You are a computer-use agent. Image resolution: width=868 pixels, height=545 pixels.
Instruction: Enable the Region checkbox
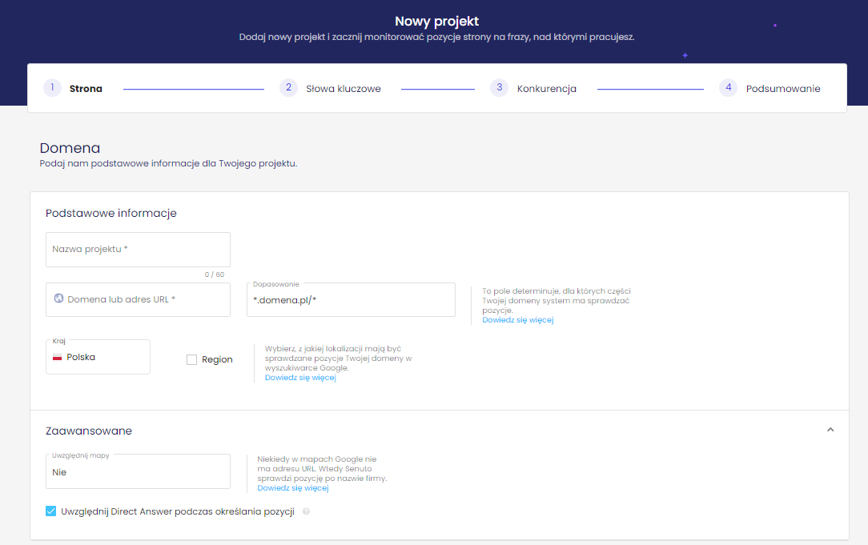(191, 360)
